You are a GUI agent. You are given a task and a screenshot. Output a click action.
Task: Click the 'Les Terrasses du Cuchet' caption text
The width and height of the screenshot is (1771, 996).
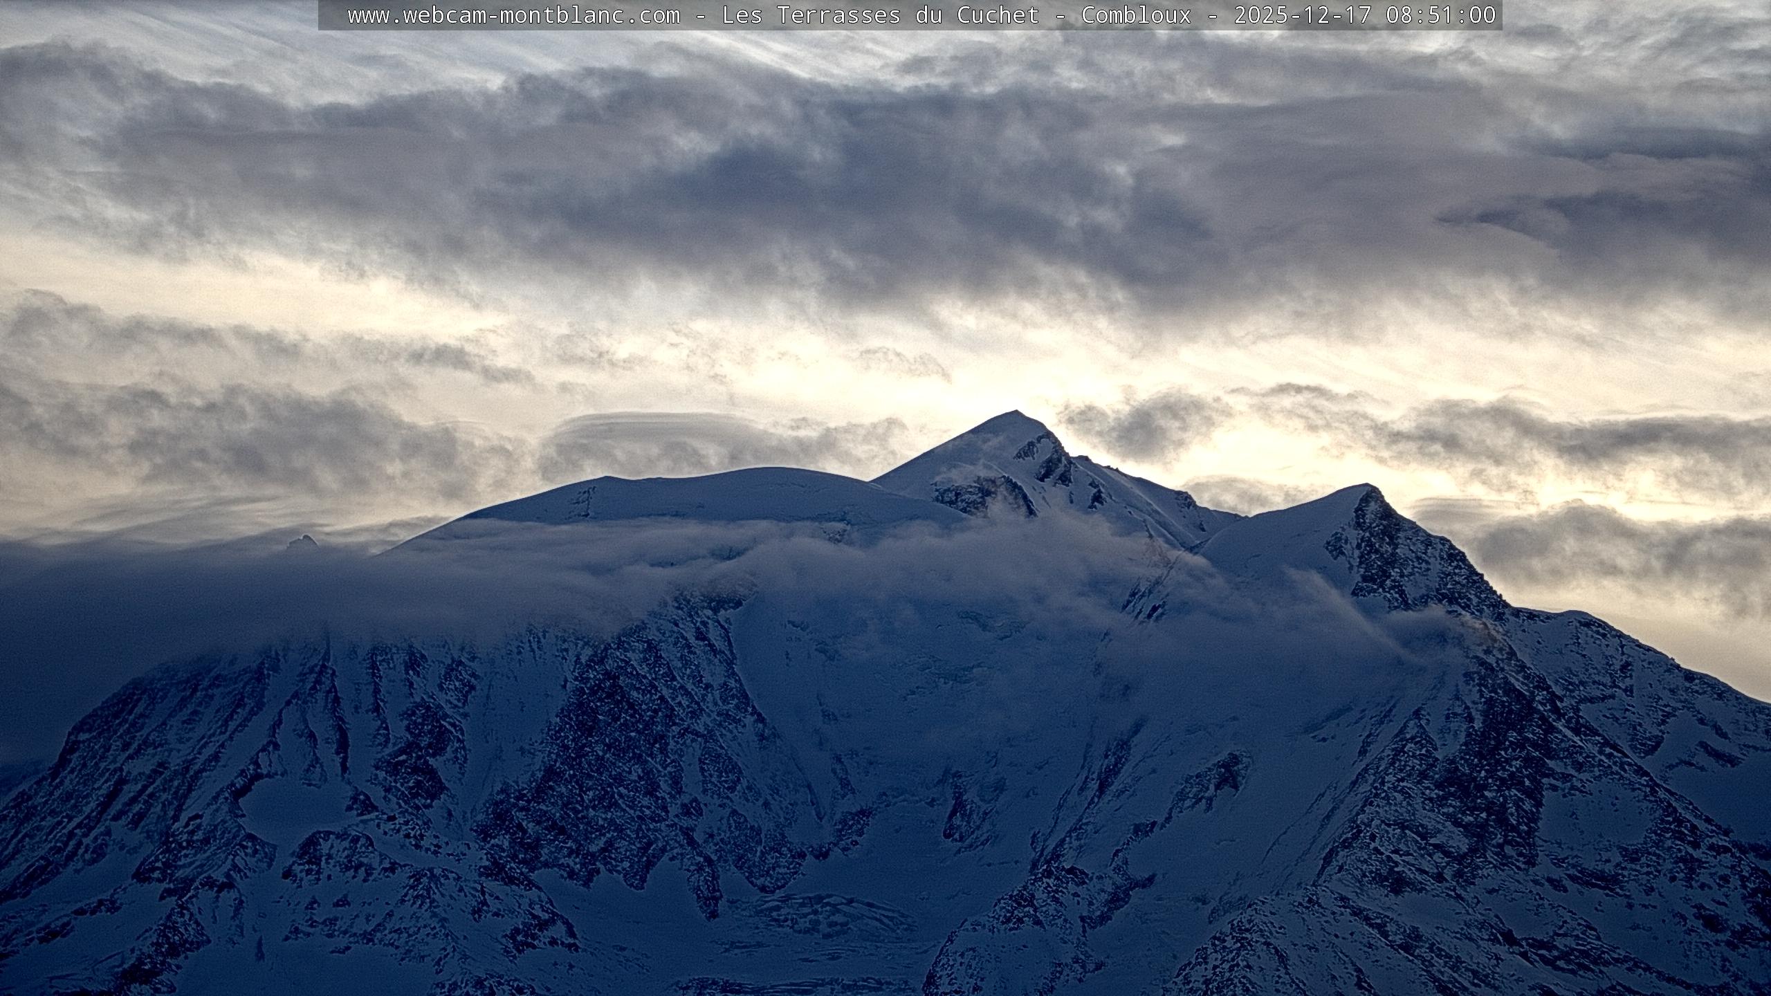[x=880, y=15]
